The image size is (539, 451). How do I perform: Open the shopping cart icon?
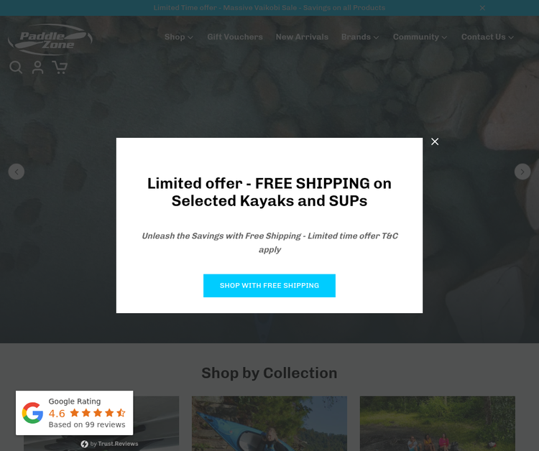tap(60, 68)
